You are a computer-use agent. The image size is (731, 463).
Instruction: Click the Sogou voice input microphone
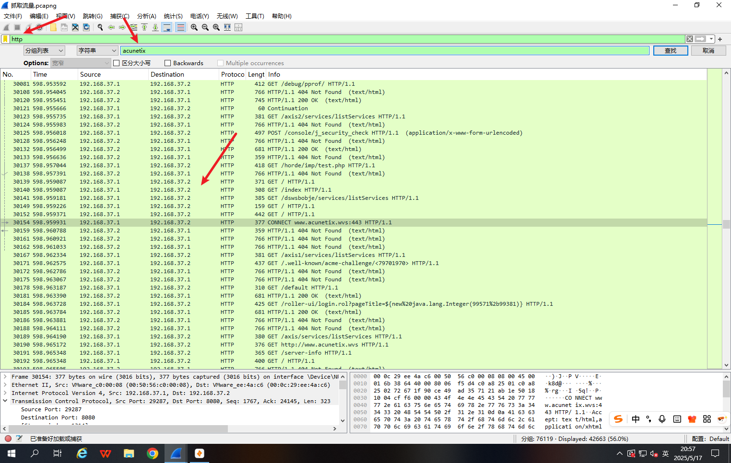click(x=662, y=419)
